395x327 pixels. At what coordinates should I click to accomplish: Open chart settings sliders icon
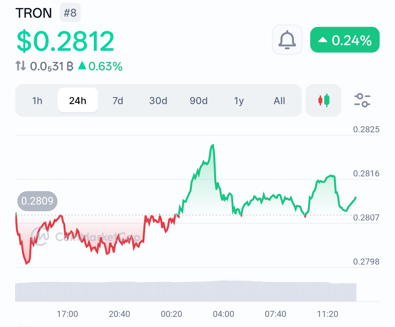click(x=362, y=101)
